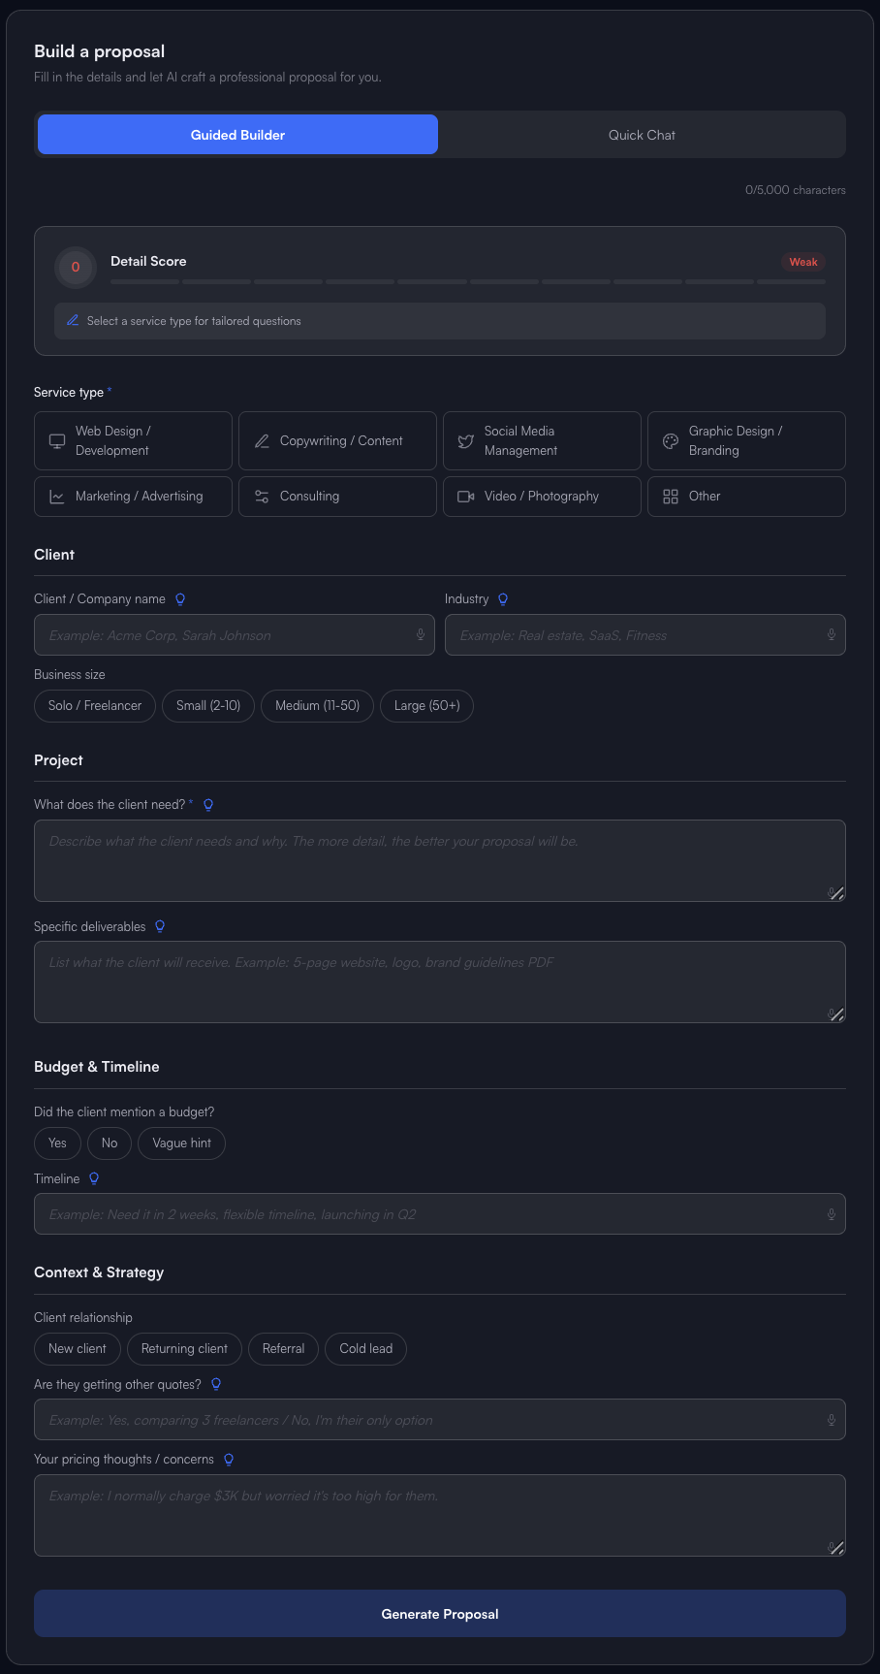This screenshot has height=1674, width=880.
Task: Click the Industry lightbulb tip icon
Action: click(x=503, y=599)
